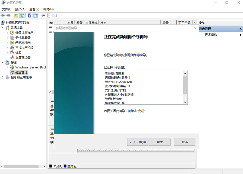This screenshot has width=243, height=174.
Task: Expand the 服务和应用程序 node
Action: [3, 77]
